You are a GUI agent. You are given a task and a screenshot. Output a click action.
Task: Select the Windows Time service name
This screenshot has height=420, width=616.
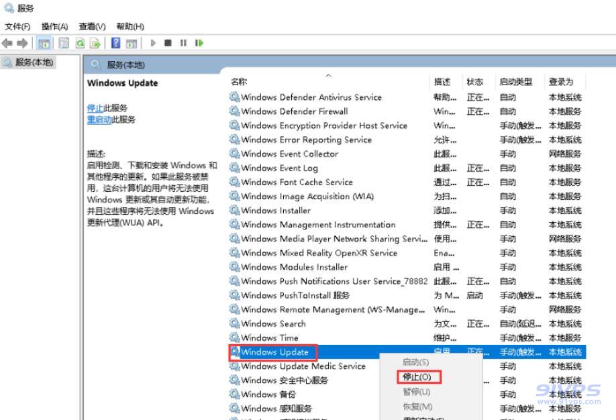(x=270, y=337)
